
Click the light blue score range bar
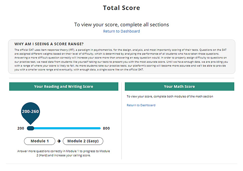coord(67,128)
